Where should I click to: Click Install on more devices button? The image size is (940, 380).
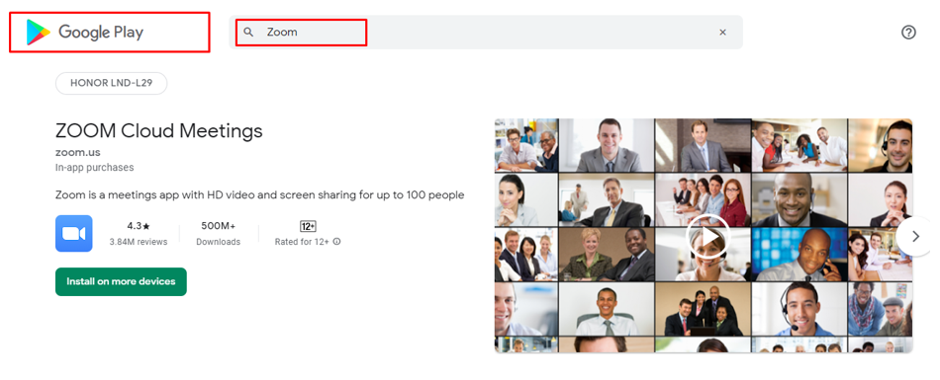point(121,281)
